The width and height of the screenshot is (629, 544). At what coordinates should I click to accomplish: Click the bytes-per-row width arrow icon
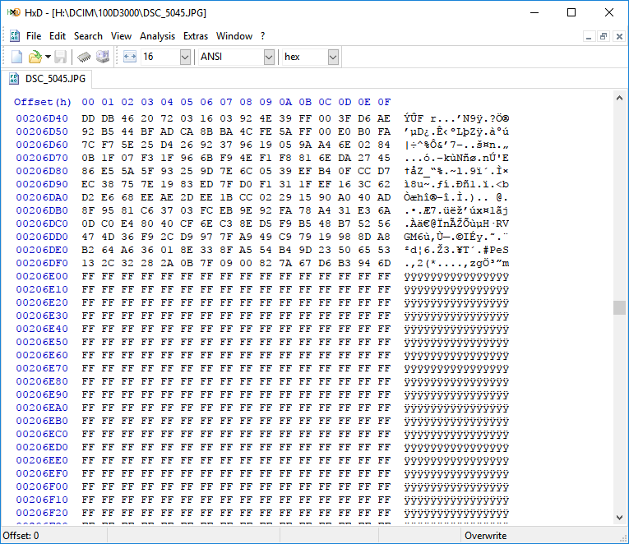[x=130, y=57]
